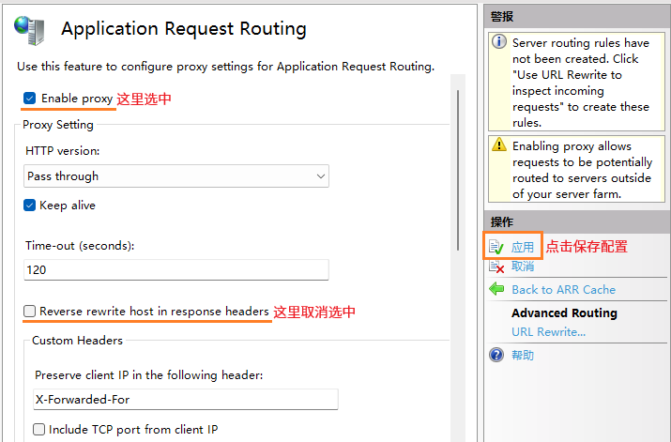
Task: Click the Advanced Routing heading
Action: click(564, 313)
